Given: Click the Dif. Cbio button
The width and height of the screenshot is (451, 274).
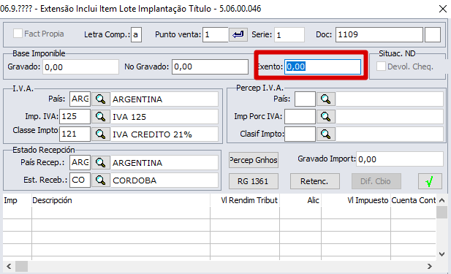Looking at the screenshot, I should click(376, 181).
